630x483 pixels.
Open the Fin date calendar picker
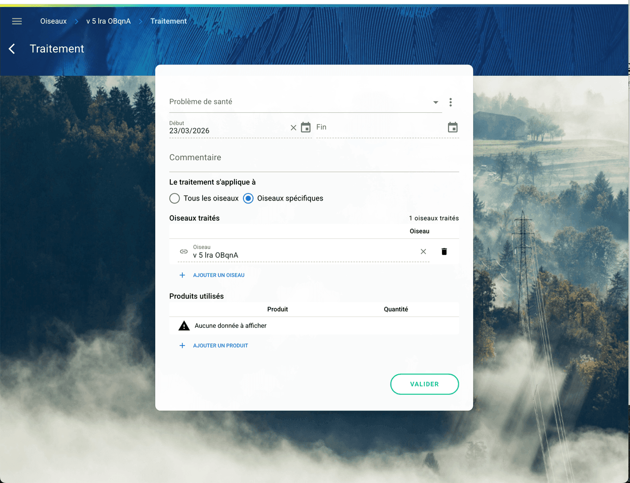453,127
